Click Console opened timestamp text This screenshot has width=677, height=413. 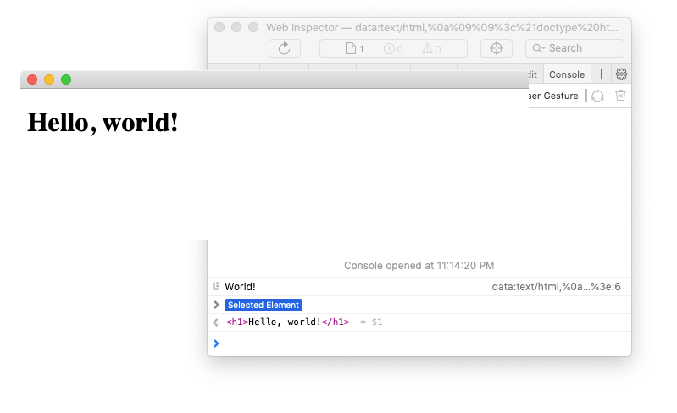[419, 266]
